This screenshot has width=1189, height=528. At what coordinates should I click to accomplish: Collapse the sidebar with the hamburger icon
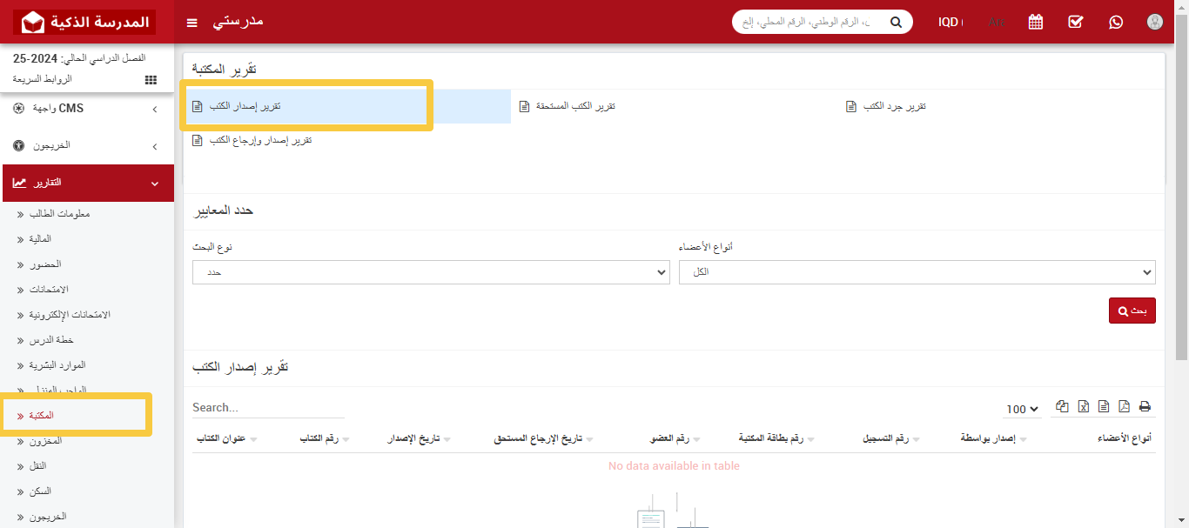pos(191,22)
